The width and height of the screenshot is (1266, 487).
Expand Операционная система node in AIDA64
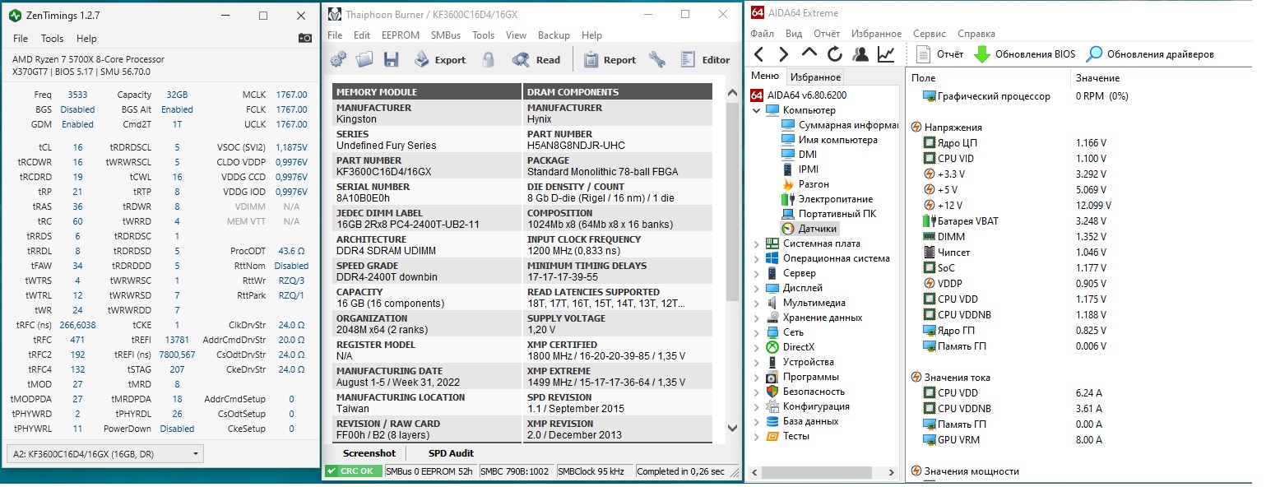tap(756, 258)
